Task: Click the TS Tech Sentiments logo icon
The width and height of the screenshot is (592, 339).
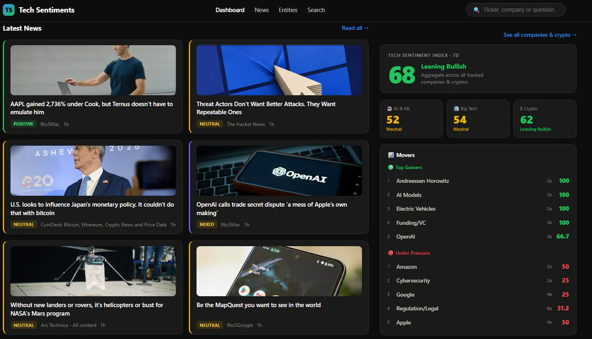Action: (x=8, y=10)
